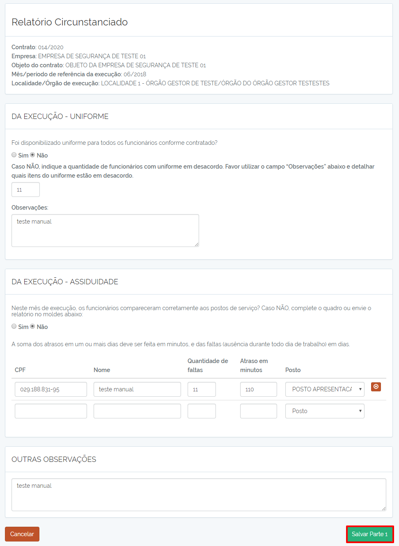Image resolution: width=399 pixels, height=546 pixels.
Task: Click the Cancelar button
Action: point(22,534)
